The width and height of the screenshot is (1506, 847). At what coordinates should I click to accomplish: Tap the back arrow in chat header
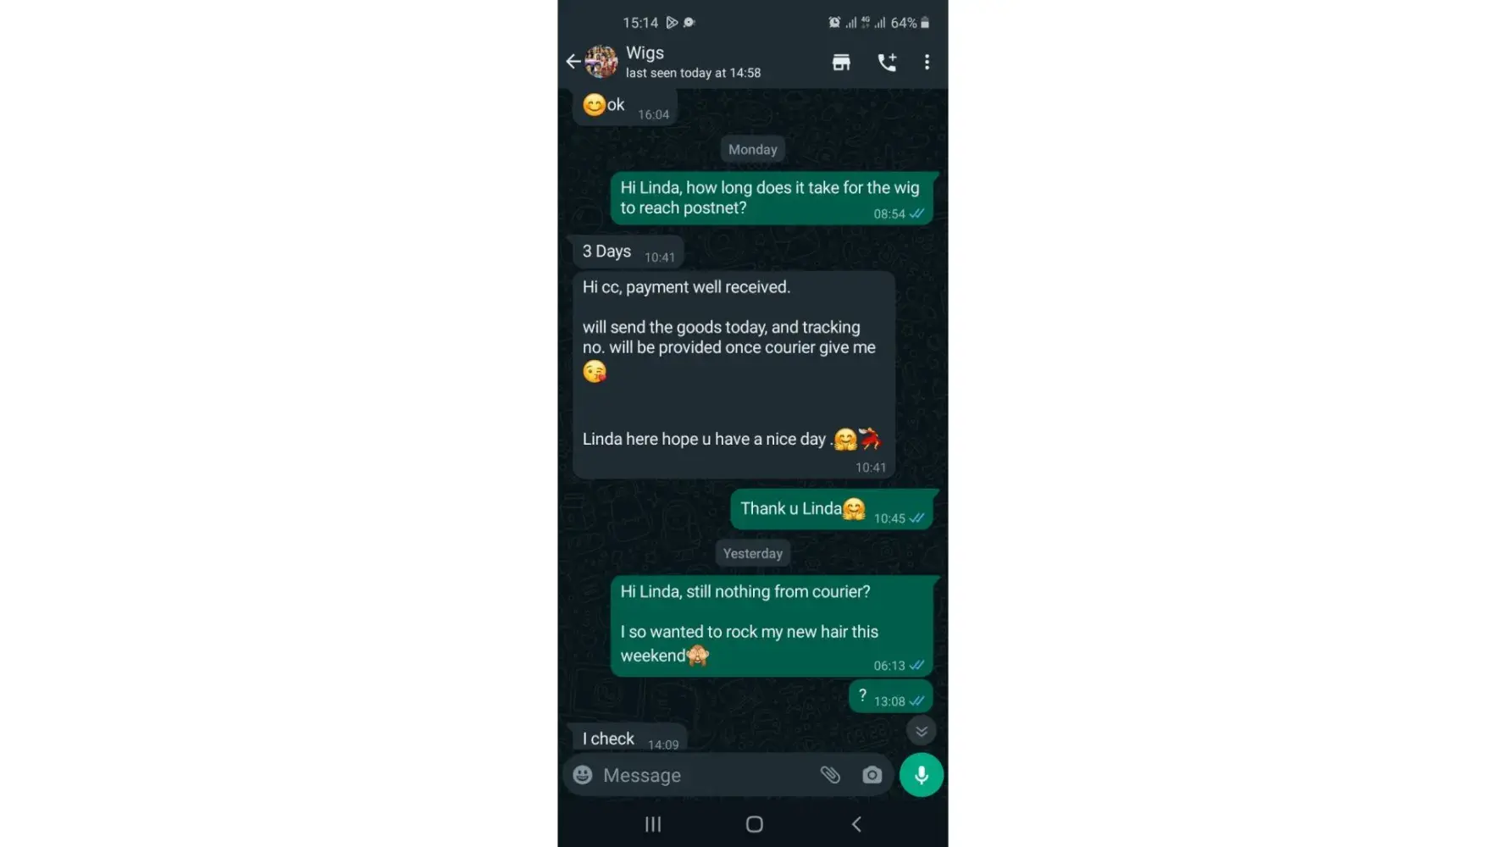point(573,62)
